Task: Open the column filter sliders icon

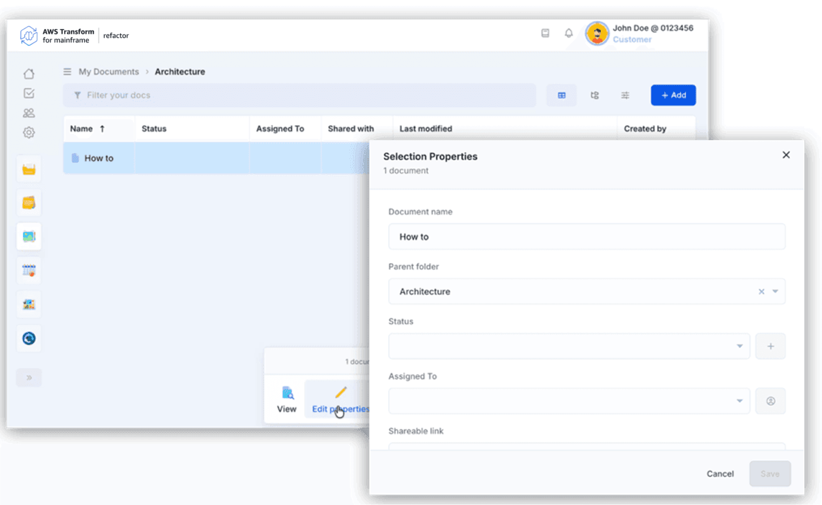Action: tap(625, 95)
